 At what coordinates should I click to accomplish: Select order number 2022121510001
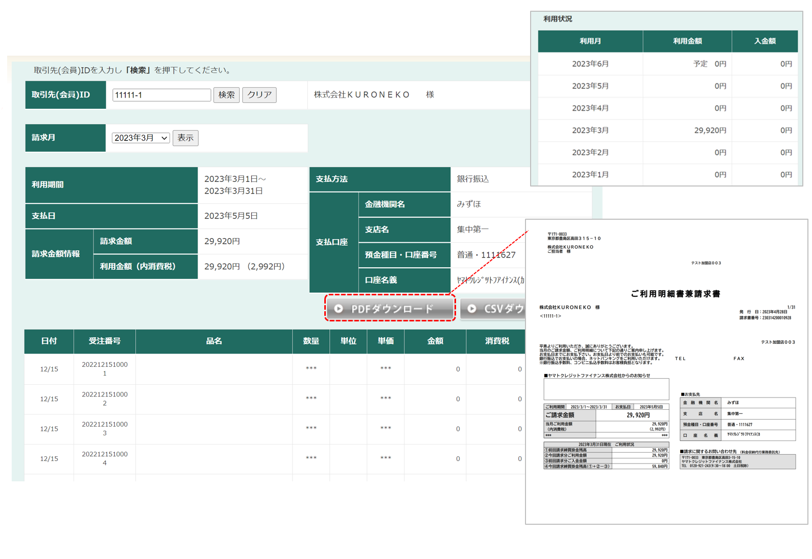click(x=105, y=369)
